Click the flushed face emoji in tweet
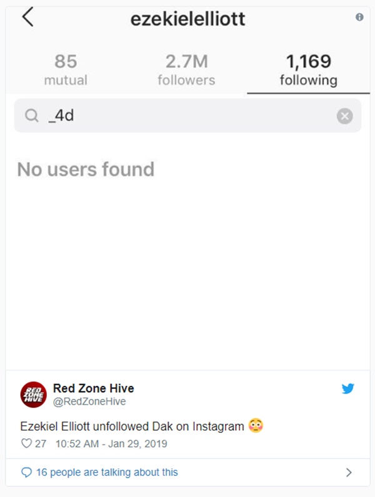This screenshot has width=375, height=497. pyautogui.click(x=256, y=426)
